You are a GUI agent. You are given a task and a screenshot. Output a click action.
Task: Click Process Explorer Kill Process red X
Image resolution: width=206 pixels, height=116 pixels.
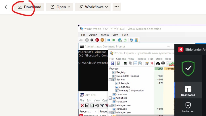click(x=152, y=63)
